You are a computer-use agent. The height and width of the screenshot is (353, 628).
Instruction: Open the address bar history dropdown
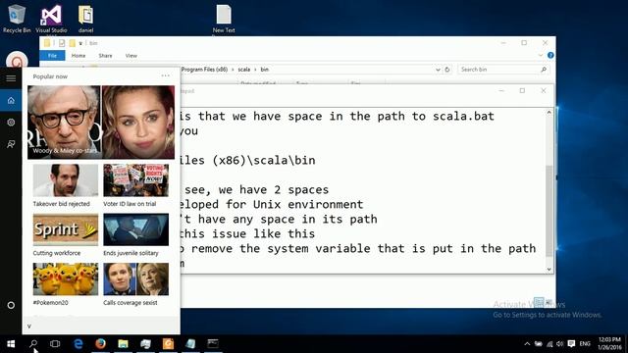(x=438, y=70)
